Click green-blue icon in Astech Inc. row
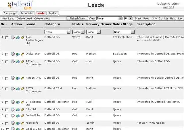This screenshot has height=130, width=184. coord(18,78)
